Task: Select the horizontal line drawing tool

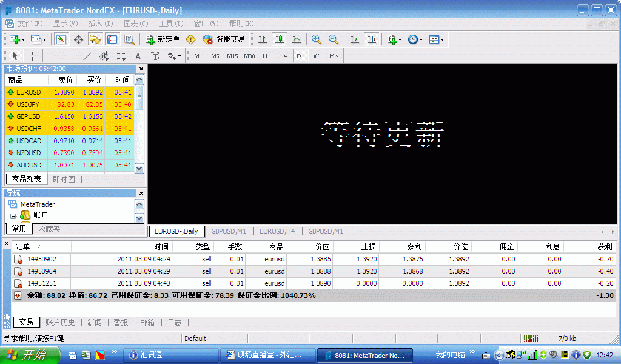Action: pyautogui.click(x=70, y=55)
